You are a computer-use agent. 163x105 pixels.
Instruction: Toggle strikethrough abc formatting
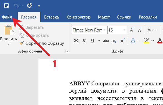pos(106,41)
